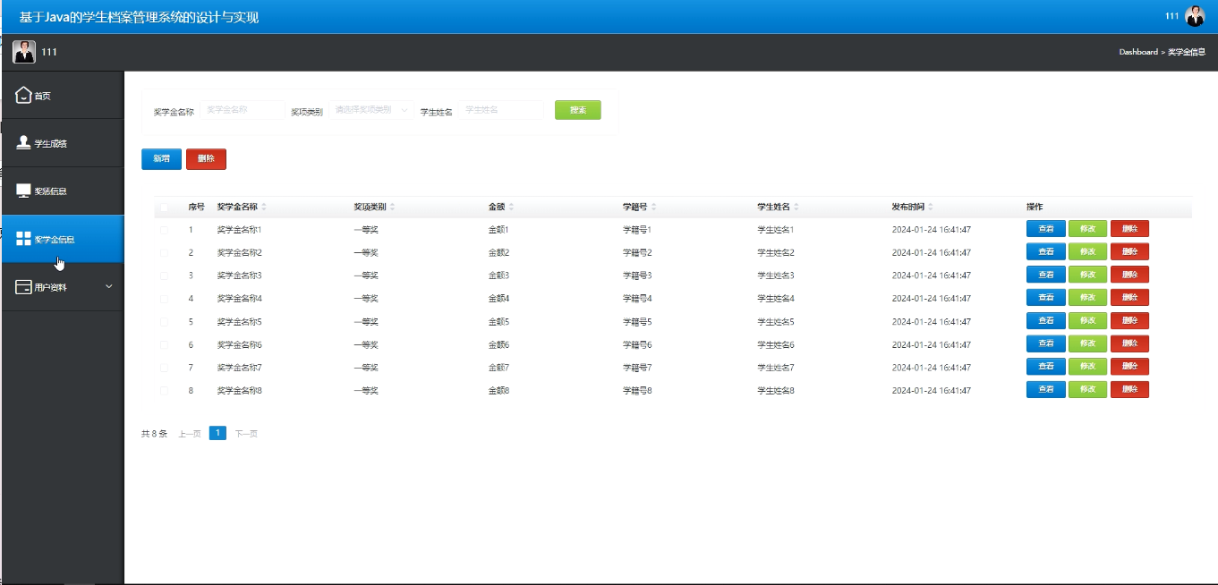Check the box for row 奖学金名称6

click(164, 344)
